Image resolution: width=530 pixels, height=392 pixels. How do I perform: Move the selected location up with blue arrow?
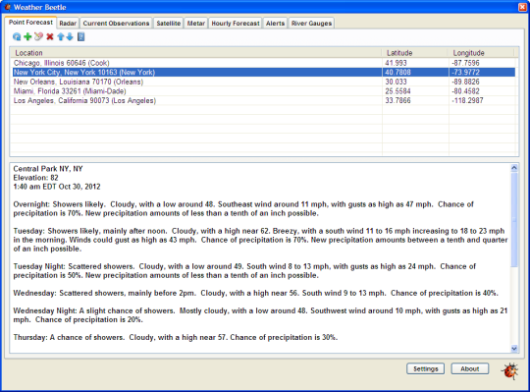61,36
